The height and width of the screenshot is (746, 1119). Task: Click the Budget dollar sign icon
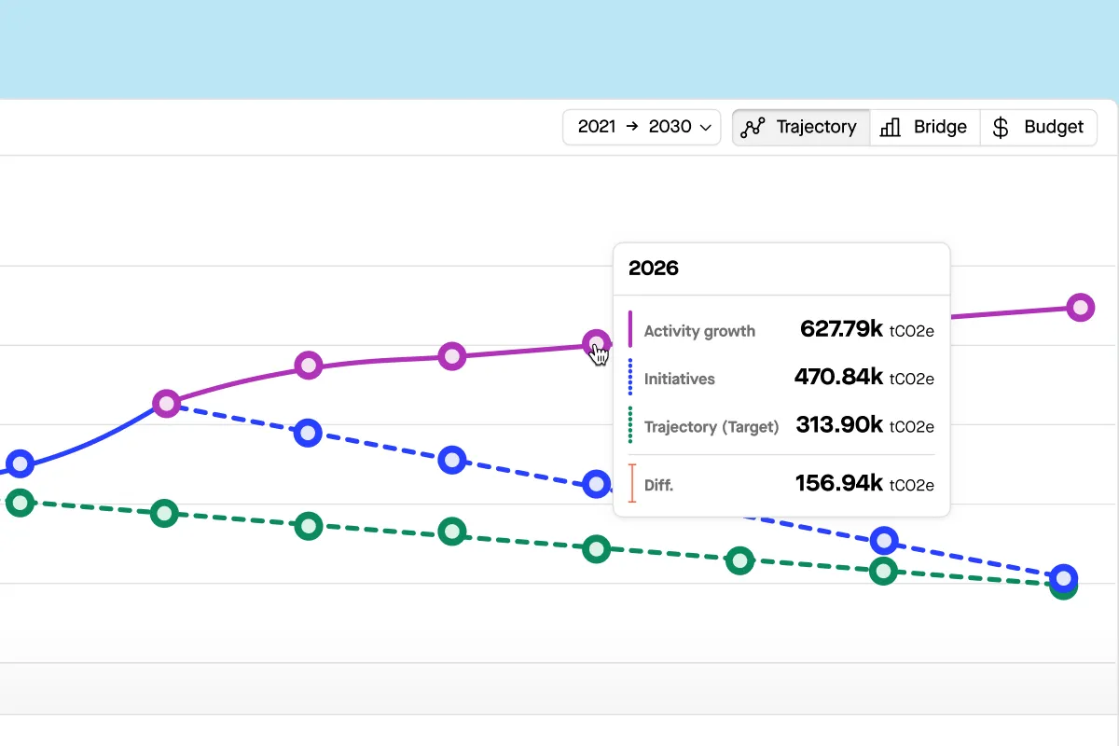(1001, 128)
